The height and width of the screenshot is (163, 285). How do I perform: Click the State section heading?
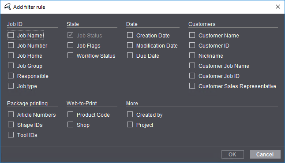(x=73, y=24)
